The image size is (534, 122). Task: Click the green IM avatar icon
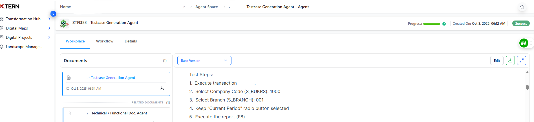(524, 43)
